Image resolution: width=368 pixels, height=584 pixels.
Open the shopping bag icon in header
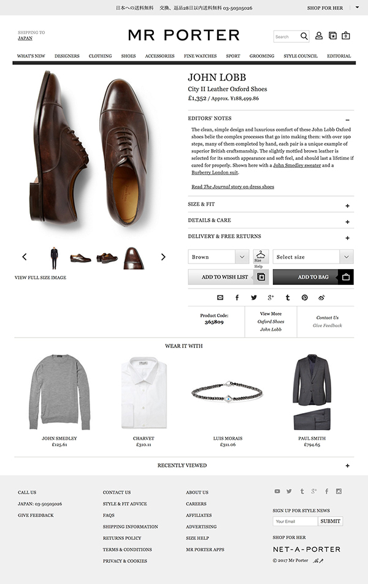[346, 36]
